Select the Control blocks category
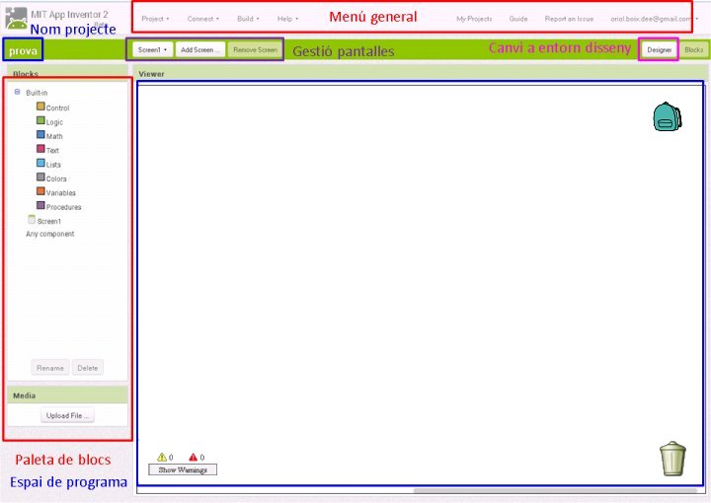The height and width of the screenshot is (503, 711). click(56, 108)
